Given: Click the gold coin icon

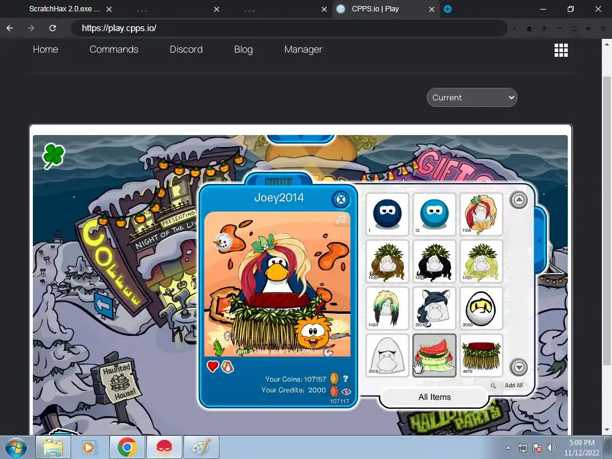Looking at the screenshot, I should [x=335, y=378].
